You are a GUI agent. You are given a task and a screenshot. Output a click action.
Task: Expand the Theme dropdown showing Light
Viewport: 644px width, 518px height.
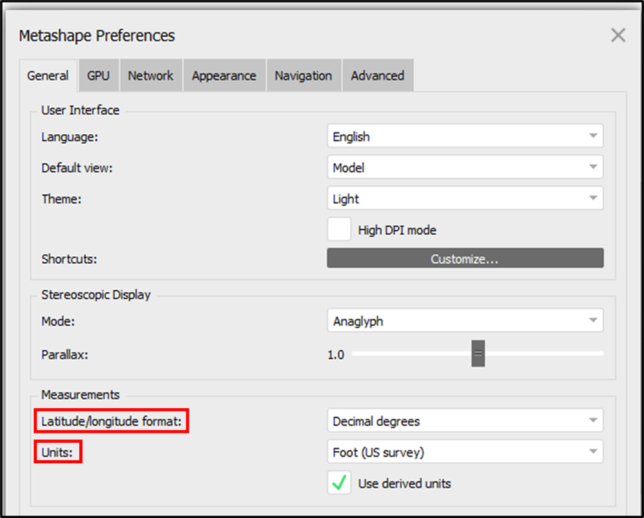pyautogui.click(x=465, y=199)
